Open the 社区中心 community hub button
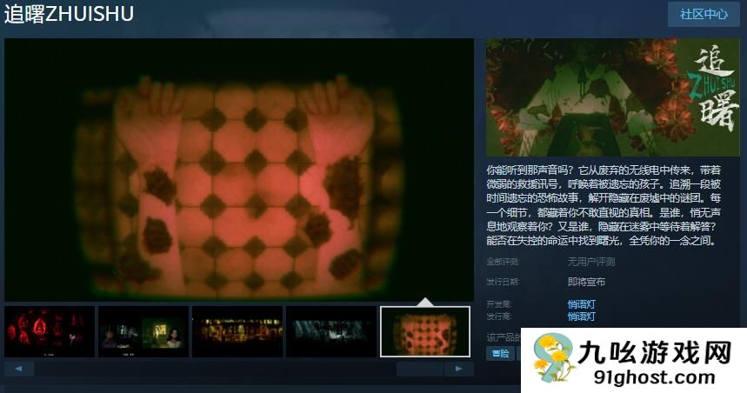Screen dimensions: 747x393 point(704,14)
